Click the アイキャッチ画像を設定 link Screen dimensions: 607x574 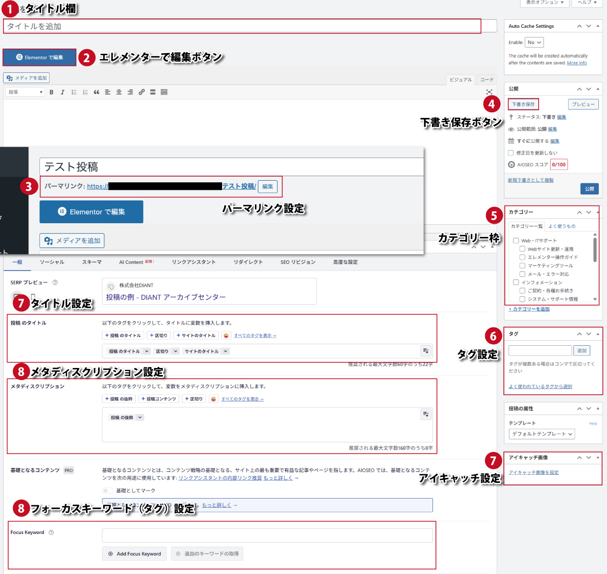(x=534, y=472)
